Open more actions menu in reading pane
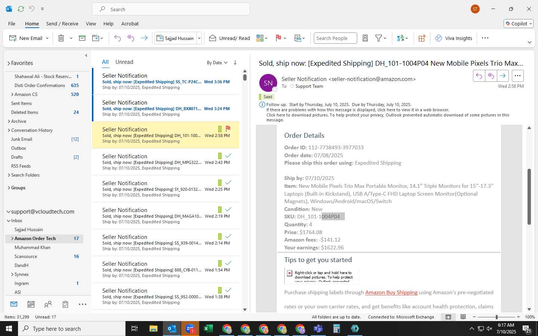Image resolution: width=538 pixels, height=336 pixels. pyautogui.click(x=517, y=76)
